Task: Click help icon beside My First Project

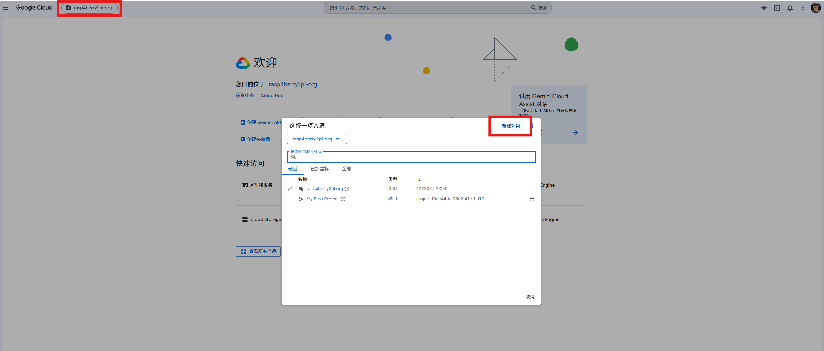Action: click(x=343, y=199)
